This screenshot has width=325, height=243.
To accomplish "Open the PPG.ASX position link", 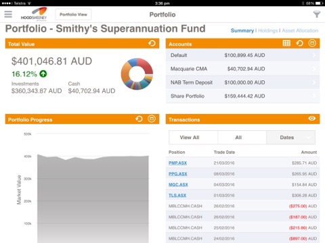I will point(178,173).
